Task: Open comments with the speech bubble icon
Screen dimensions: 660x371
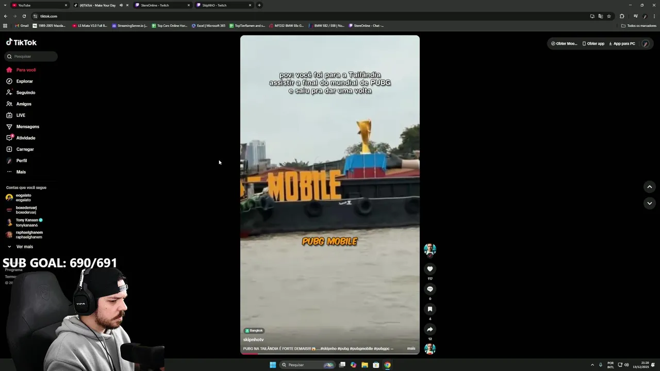Action: click(x=430, y=289)
